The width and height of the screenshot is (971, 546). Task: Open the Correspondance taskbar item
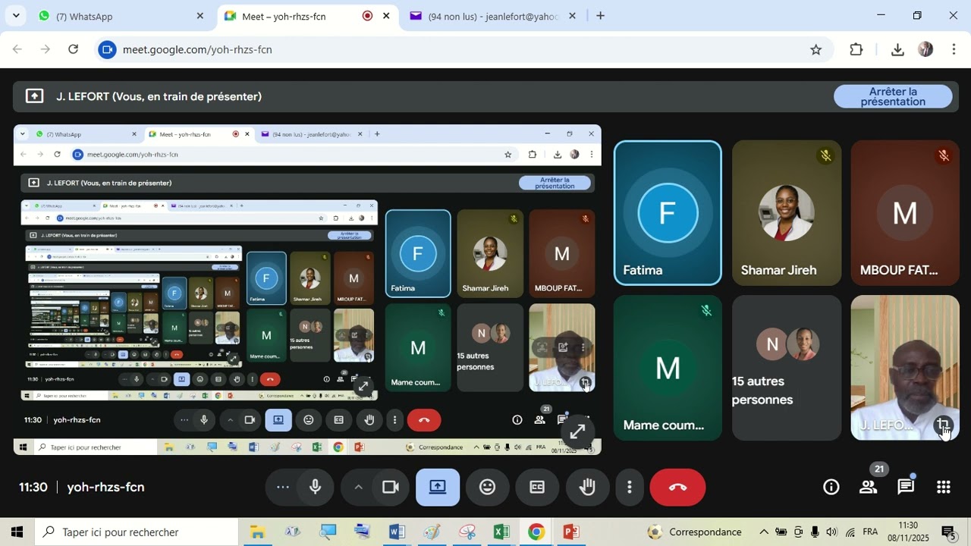pos(694,532)
